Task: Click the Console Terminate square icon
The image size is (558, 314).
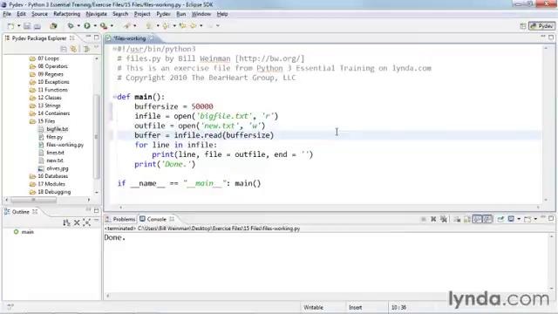Action: 423,219
